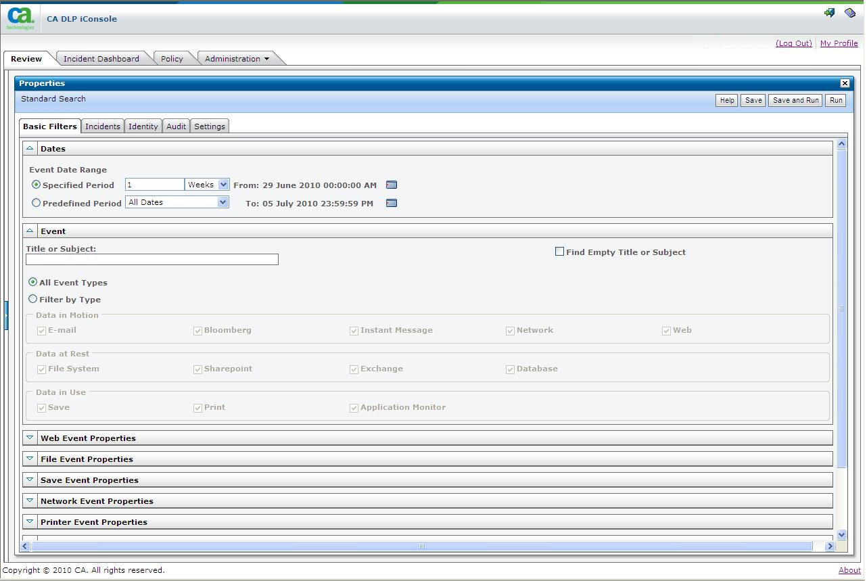Open the To date calendar picker

point(391,203)
